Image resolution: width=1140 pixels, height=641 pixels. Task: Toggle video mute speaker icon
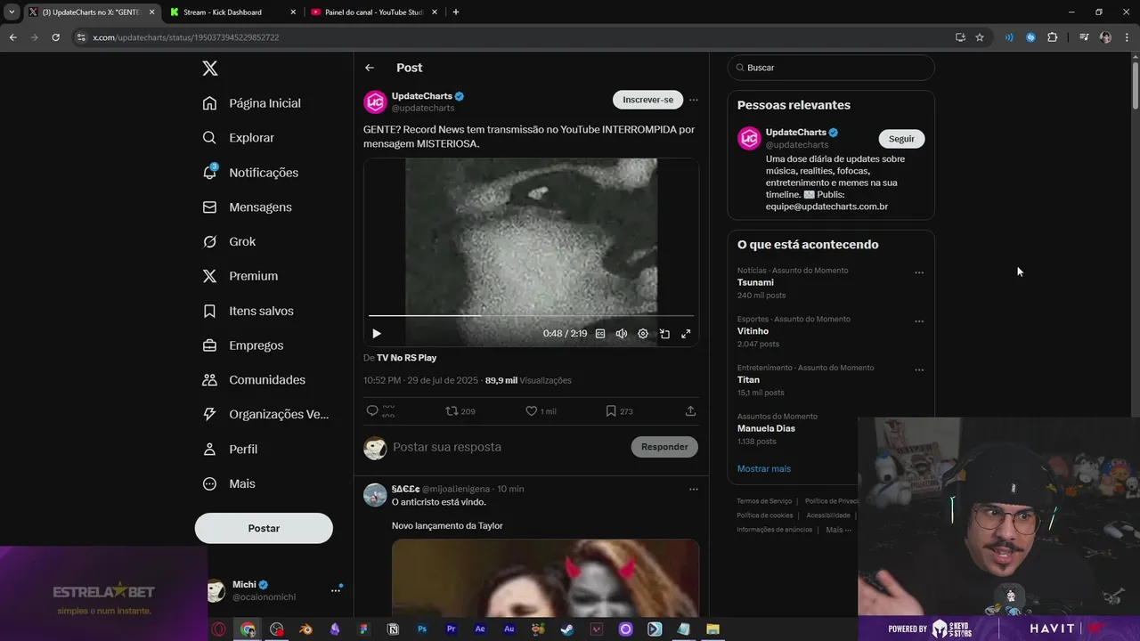coord(622,334)
